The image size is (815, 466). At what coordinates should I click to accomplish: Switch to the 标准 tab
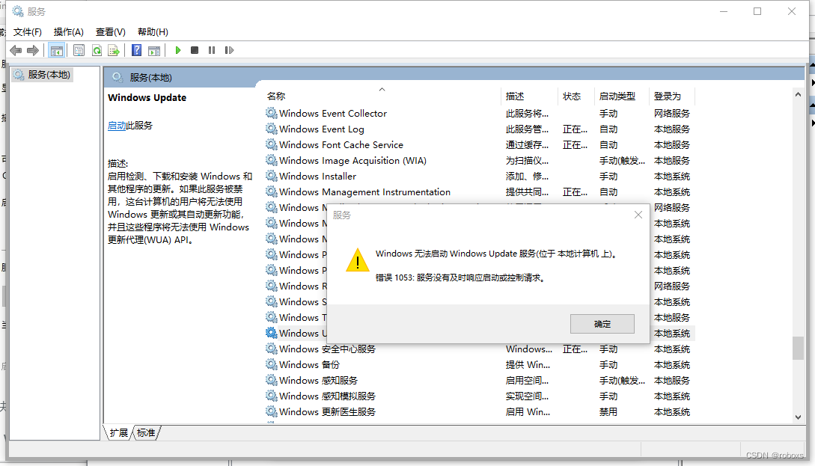(x=146, y=433)
